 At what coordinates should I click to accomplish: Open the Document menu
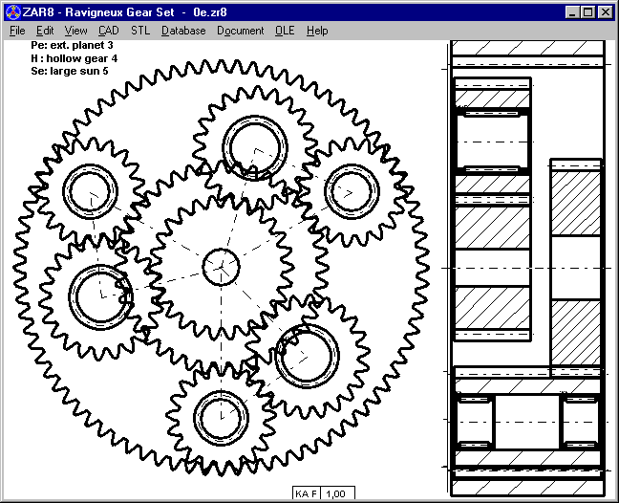[x=240, y=31]
